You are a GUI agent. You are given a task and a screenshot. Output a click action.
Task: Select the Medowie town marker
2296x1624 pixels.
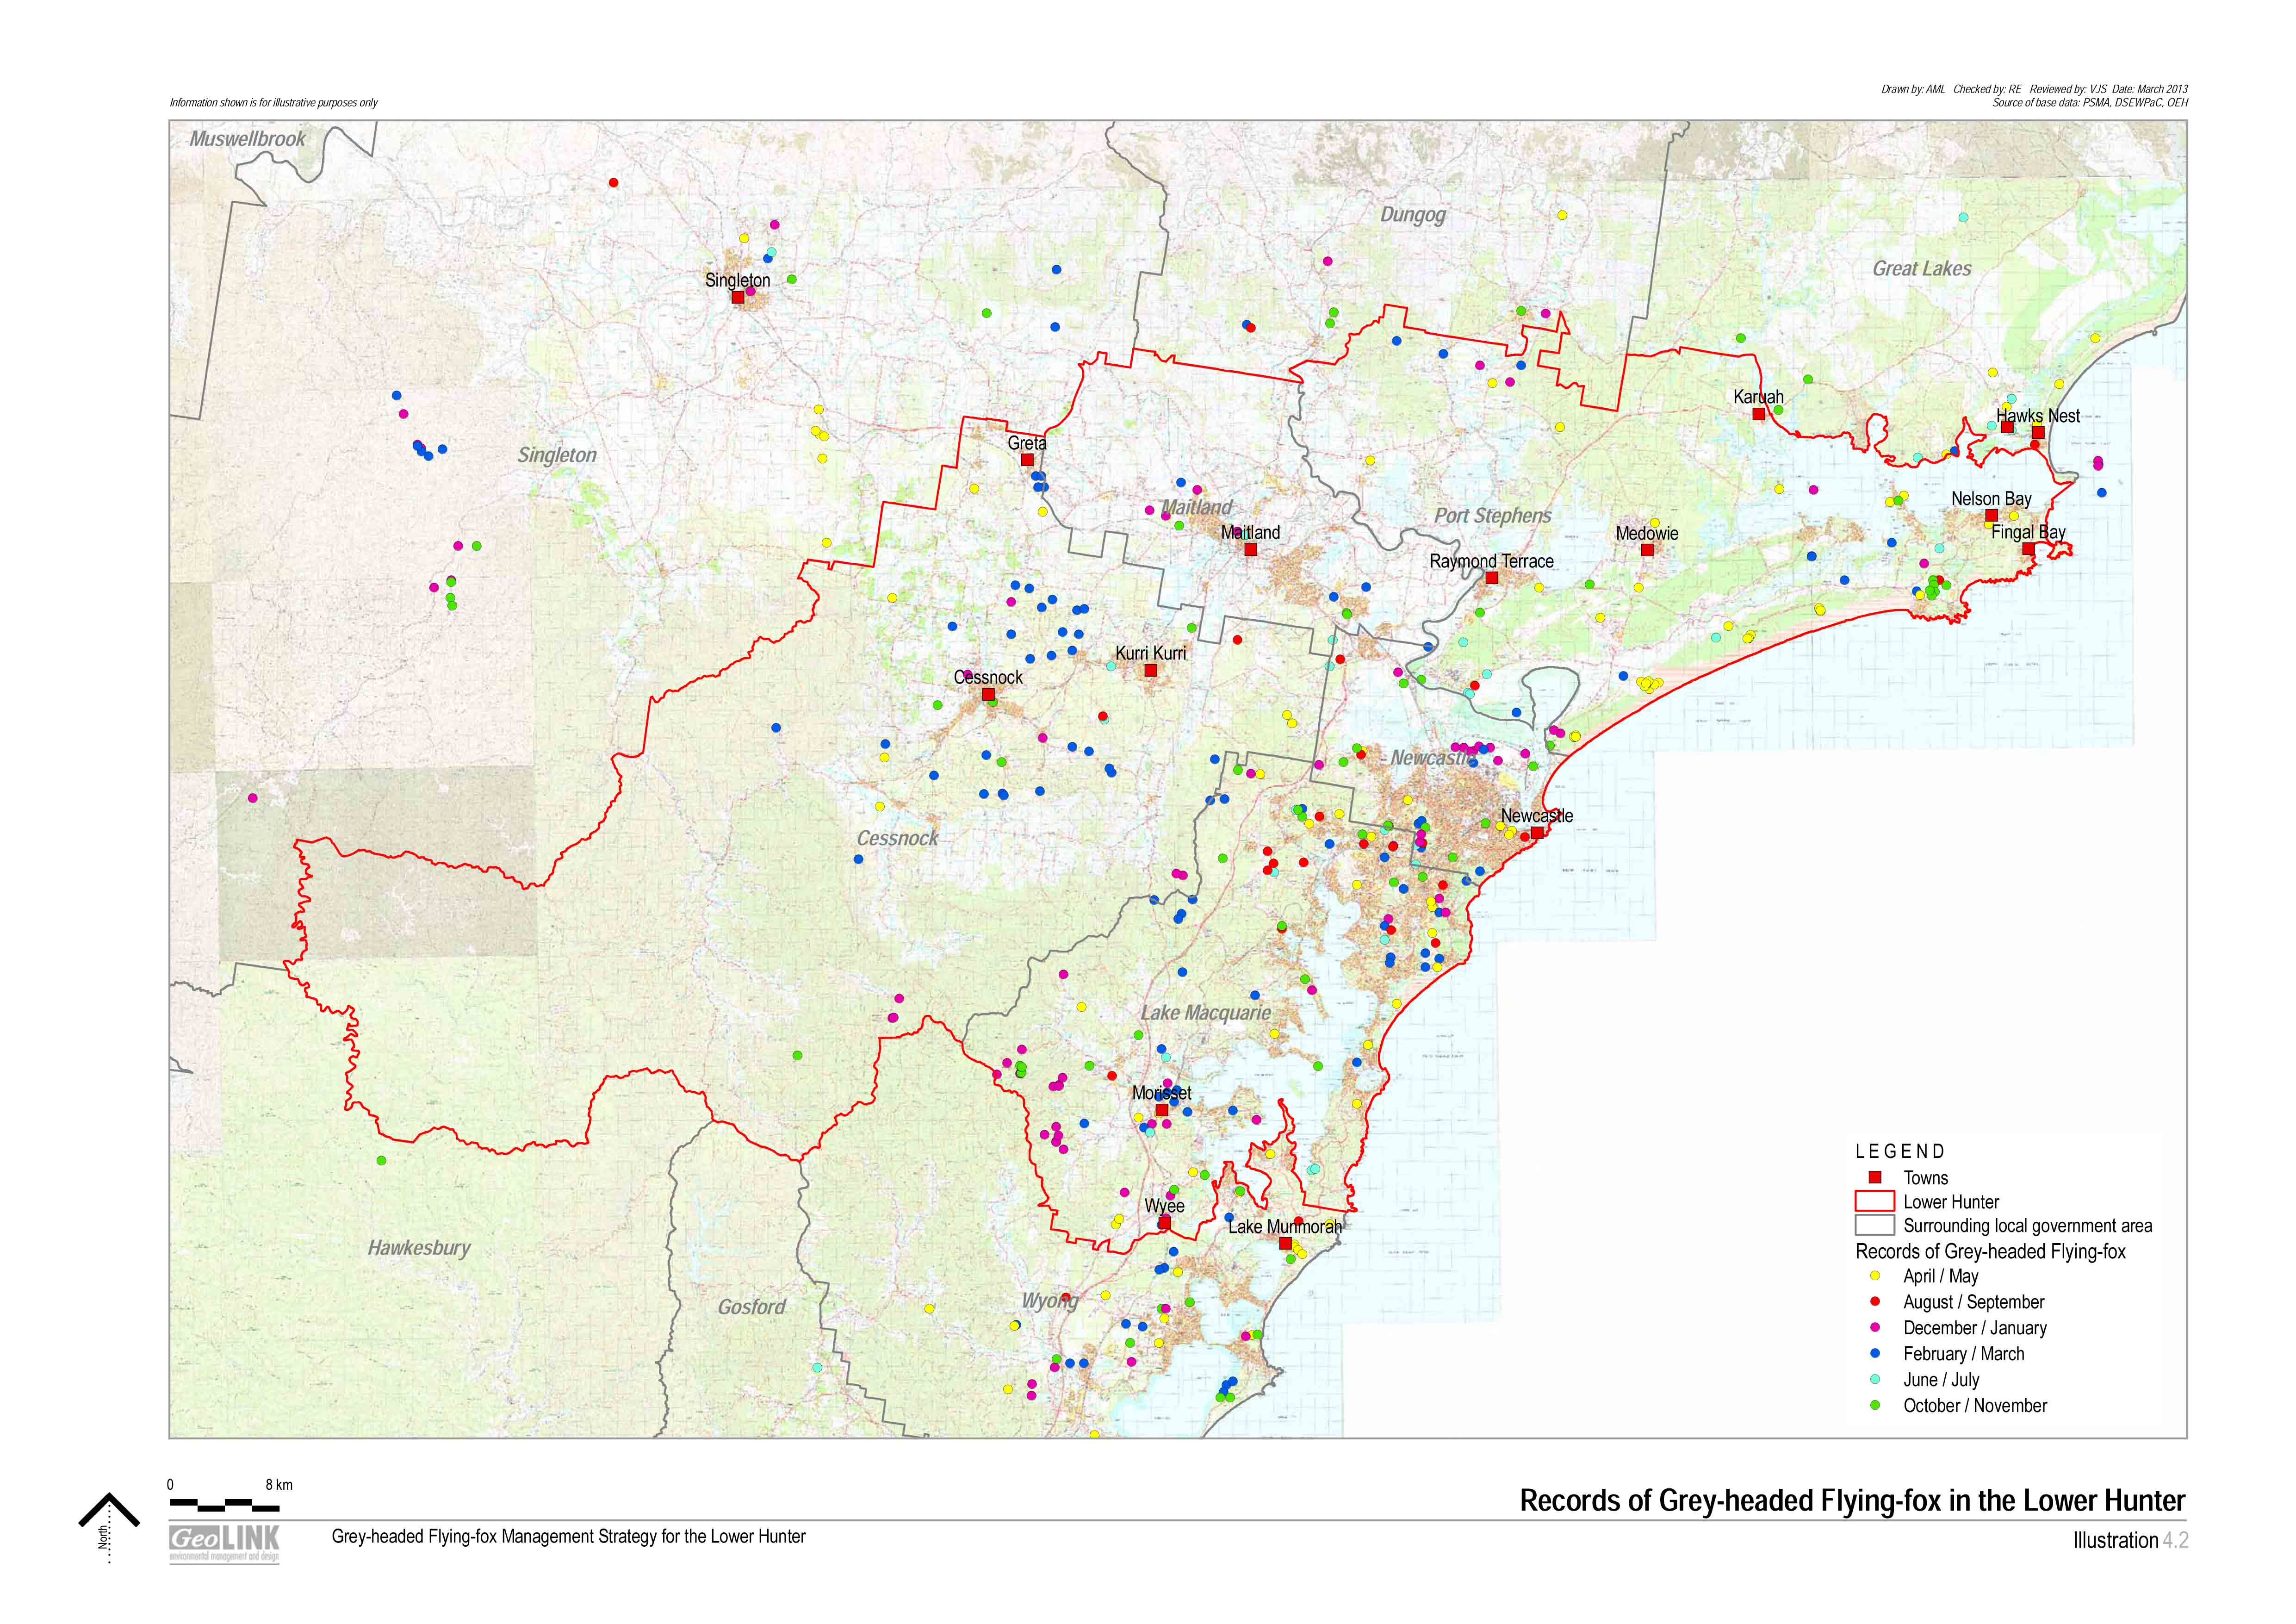point(1647,550)
